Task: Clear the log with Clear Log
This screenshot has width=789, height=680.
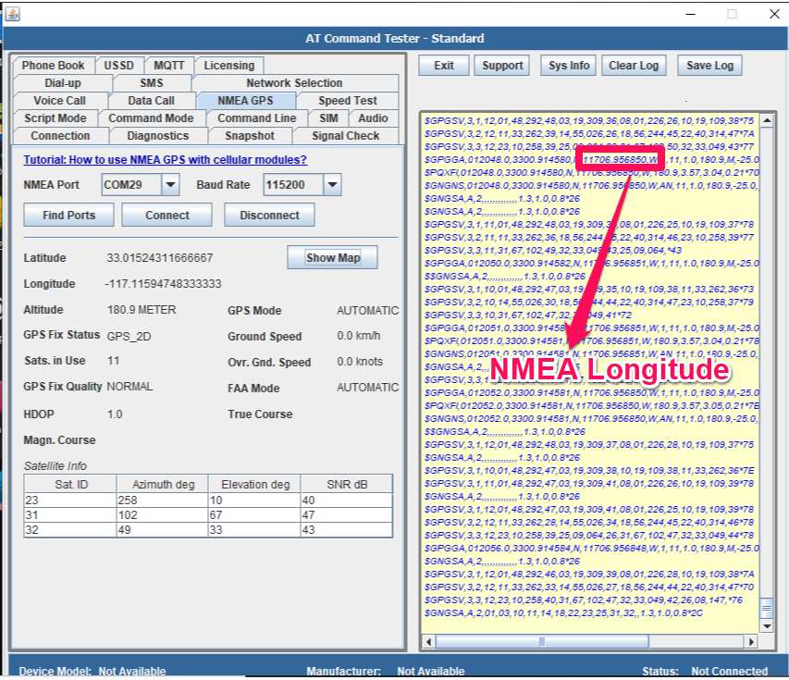Action: (x=634, y=66)
